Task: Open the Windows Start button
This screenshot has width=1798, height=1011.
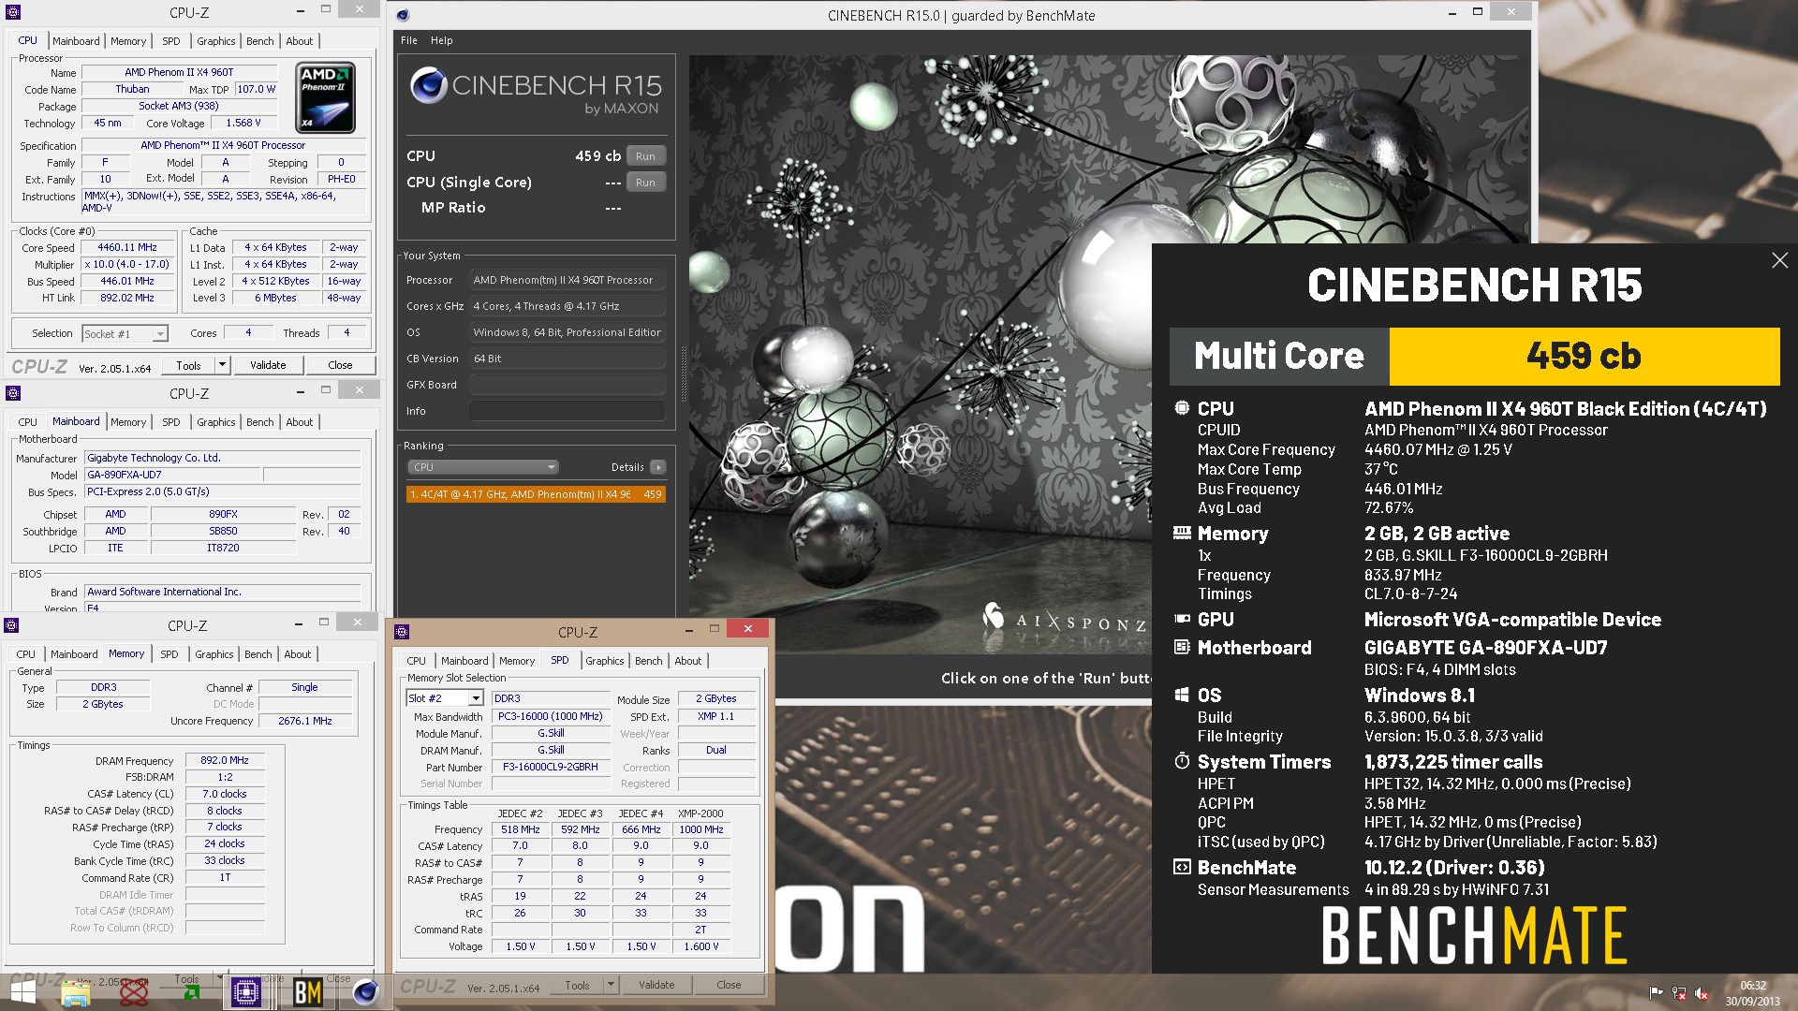Action: pyautogui.click(x=22, y=992)
